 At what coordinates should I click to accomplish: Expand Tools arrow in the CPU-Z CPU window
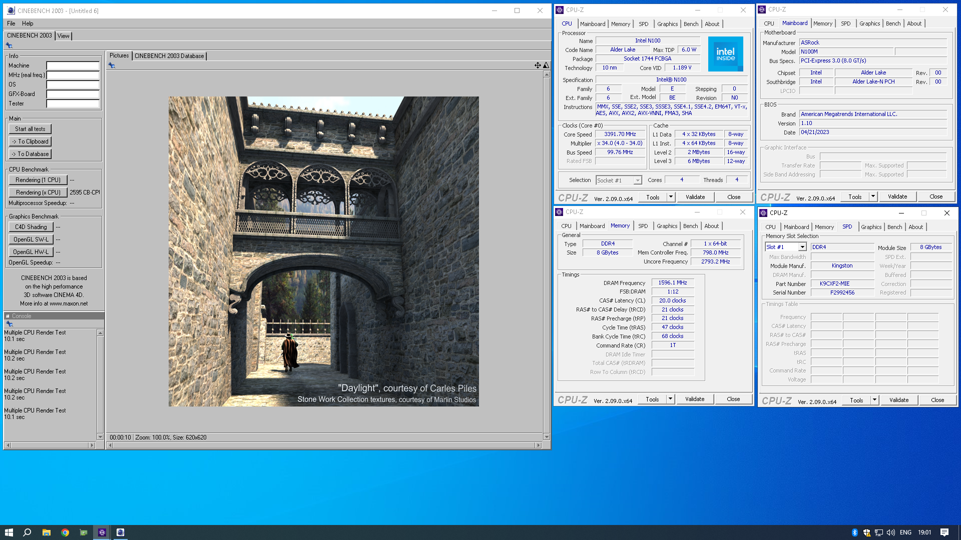pos(671,197)
